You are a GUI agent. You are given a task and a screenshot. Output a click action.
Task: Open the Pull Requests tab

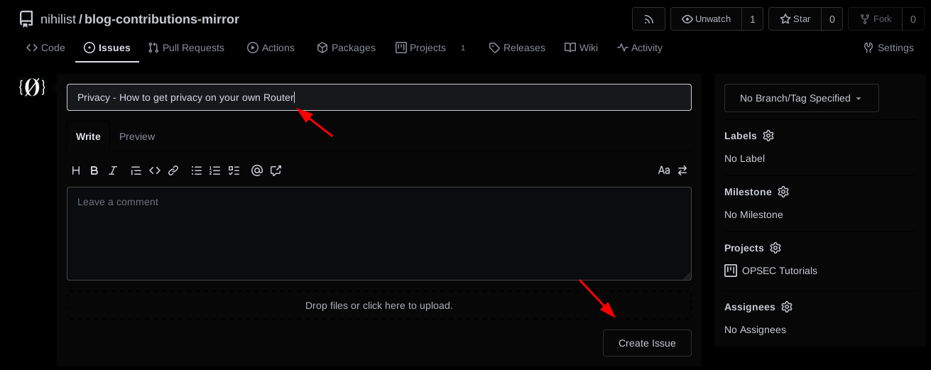[186, 48]
